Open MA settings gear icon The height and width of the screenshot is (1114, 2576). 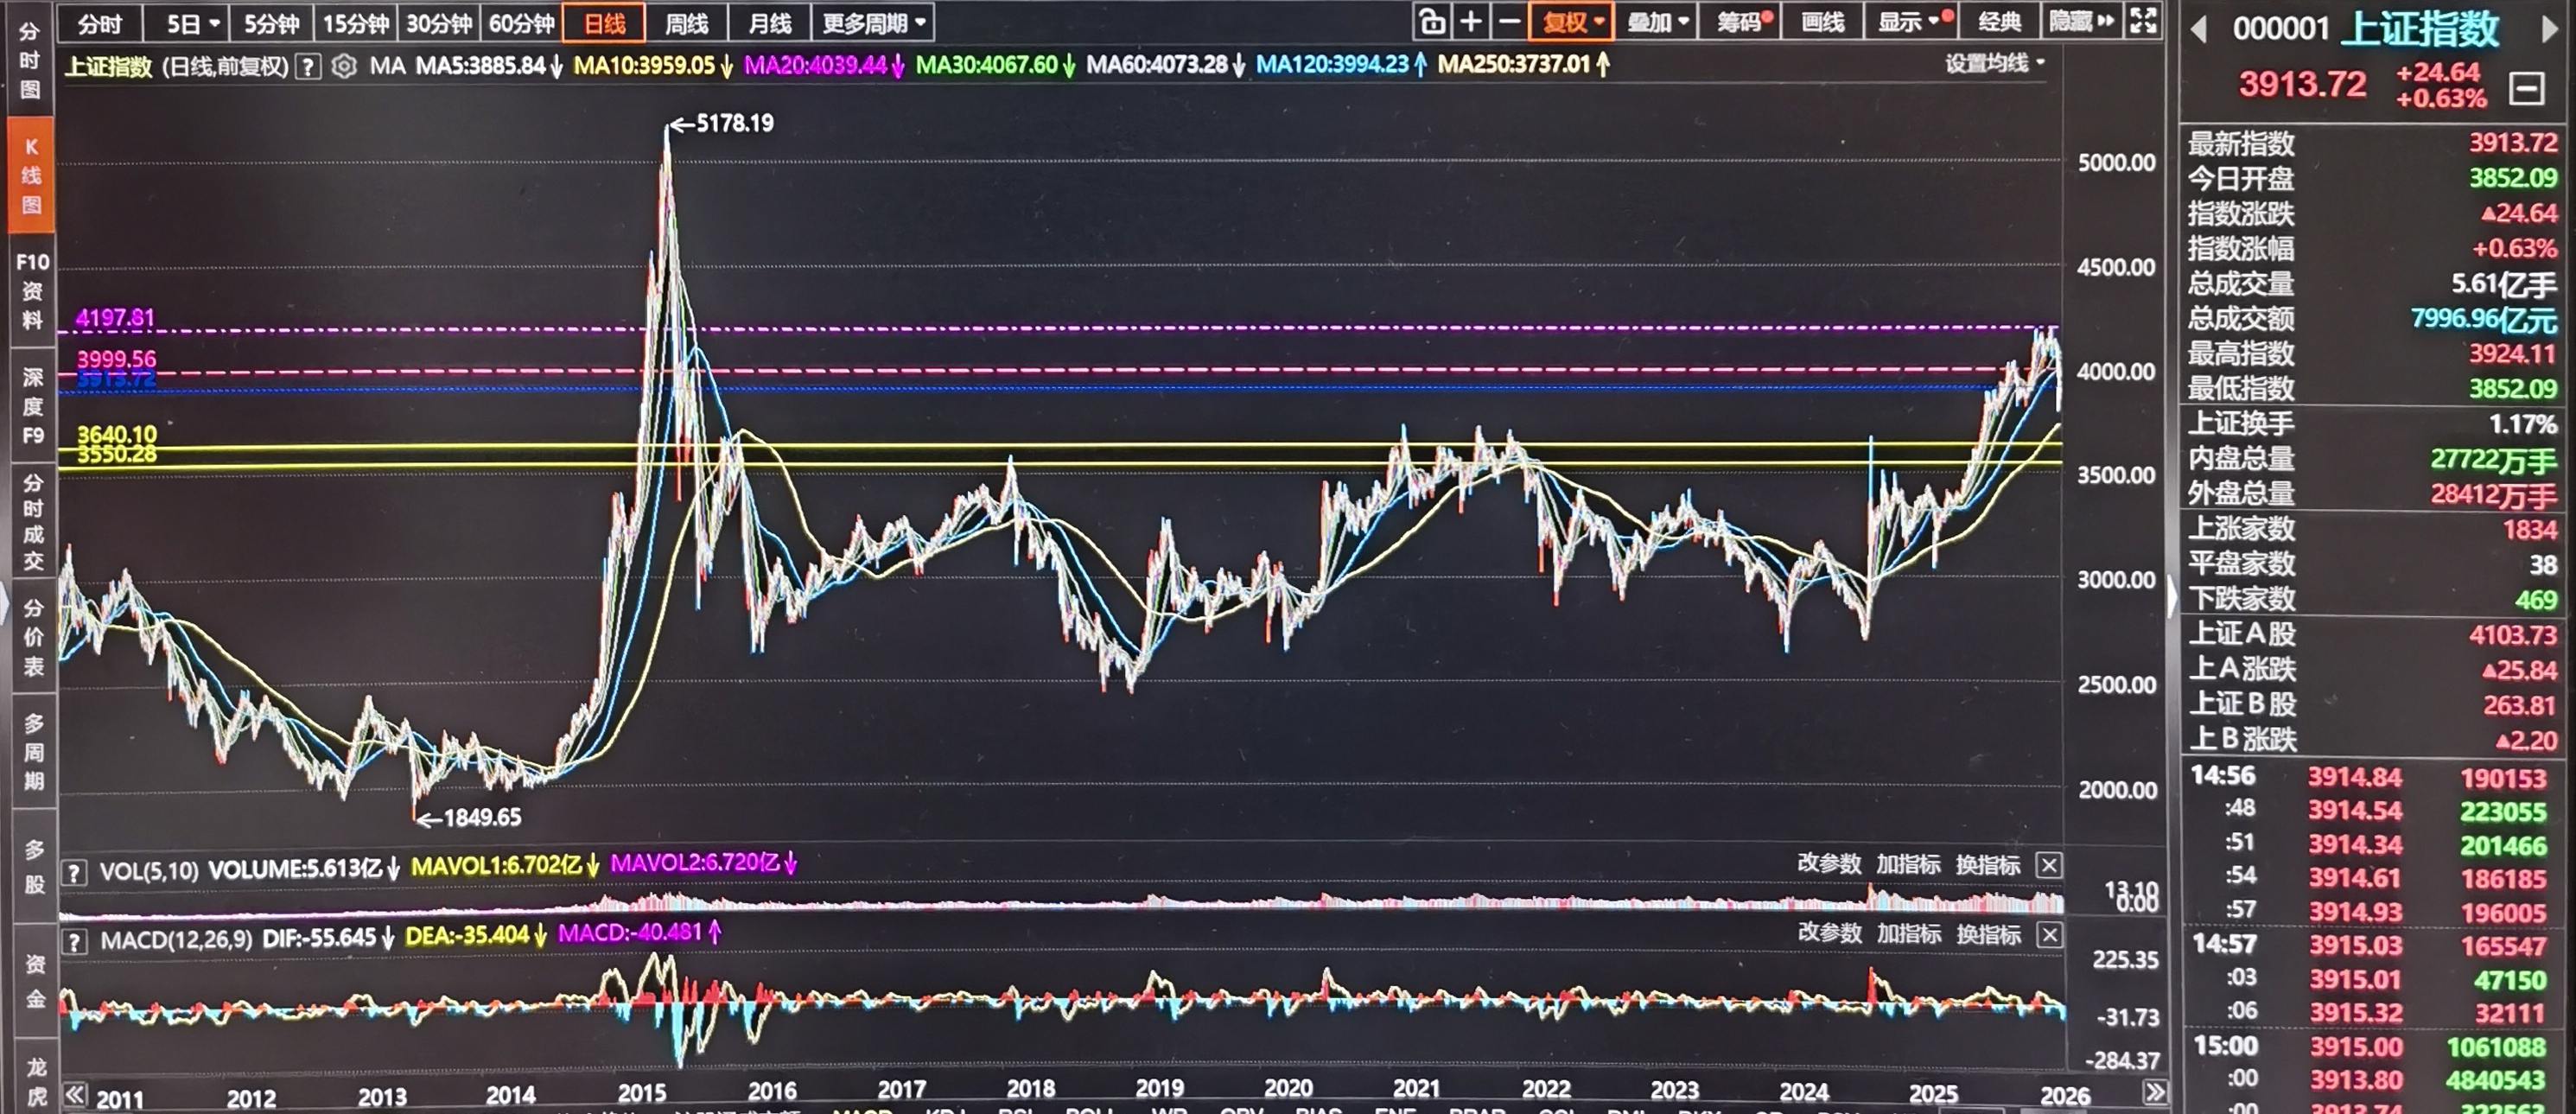tap(344, 66)
